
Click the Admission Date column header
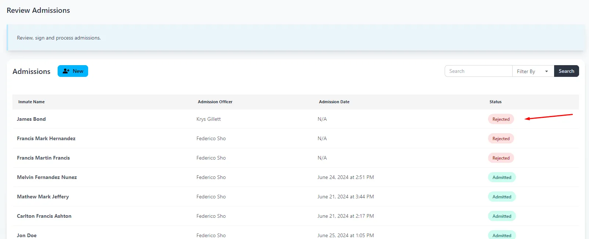coord(334,102)
